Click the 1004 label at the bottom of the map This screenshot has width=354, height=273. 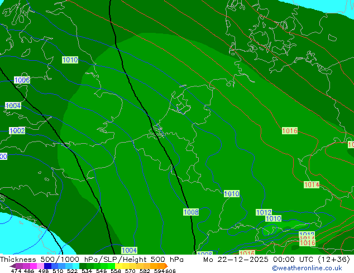[x=129, y=250]
